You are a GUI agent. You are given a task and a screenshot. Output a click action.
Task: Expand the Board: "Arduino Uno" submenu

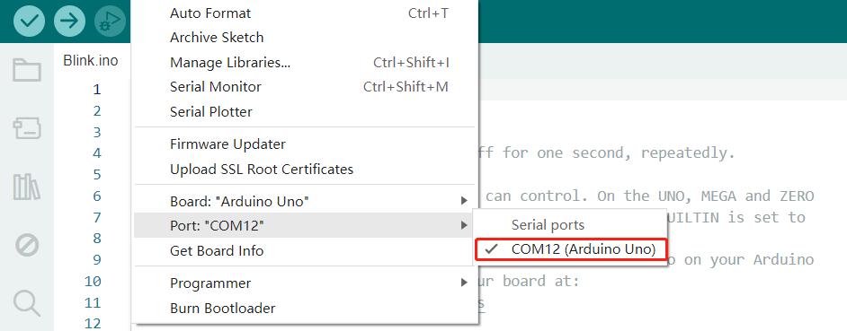[x=305, y=201]
